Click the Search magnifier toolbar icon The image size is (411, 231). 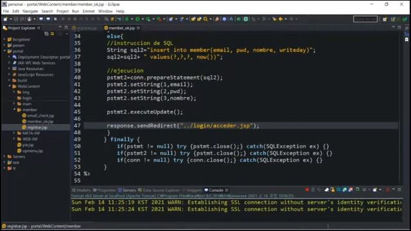coord(205,19)
